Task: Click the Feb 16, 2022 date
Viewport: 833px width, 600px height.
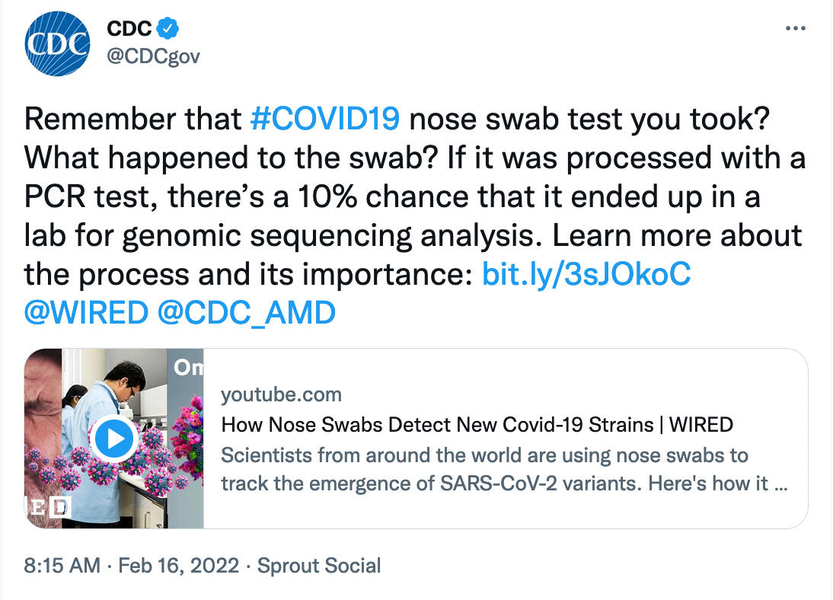Action: pos(177,566)
